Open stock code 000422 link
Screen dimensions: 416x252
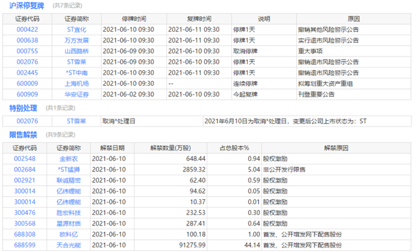pyautogui.click(x=27, y=29)
